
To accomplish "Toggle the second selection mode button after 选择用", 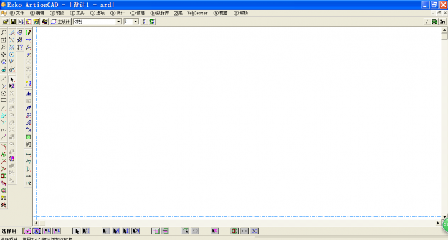I will (x=37, y=231).
